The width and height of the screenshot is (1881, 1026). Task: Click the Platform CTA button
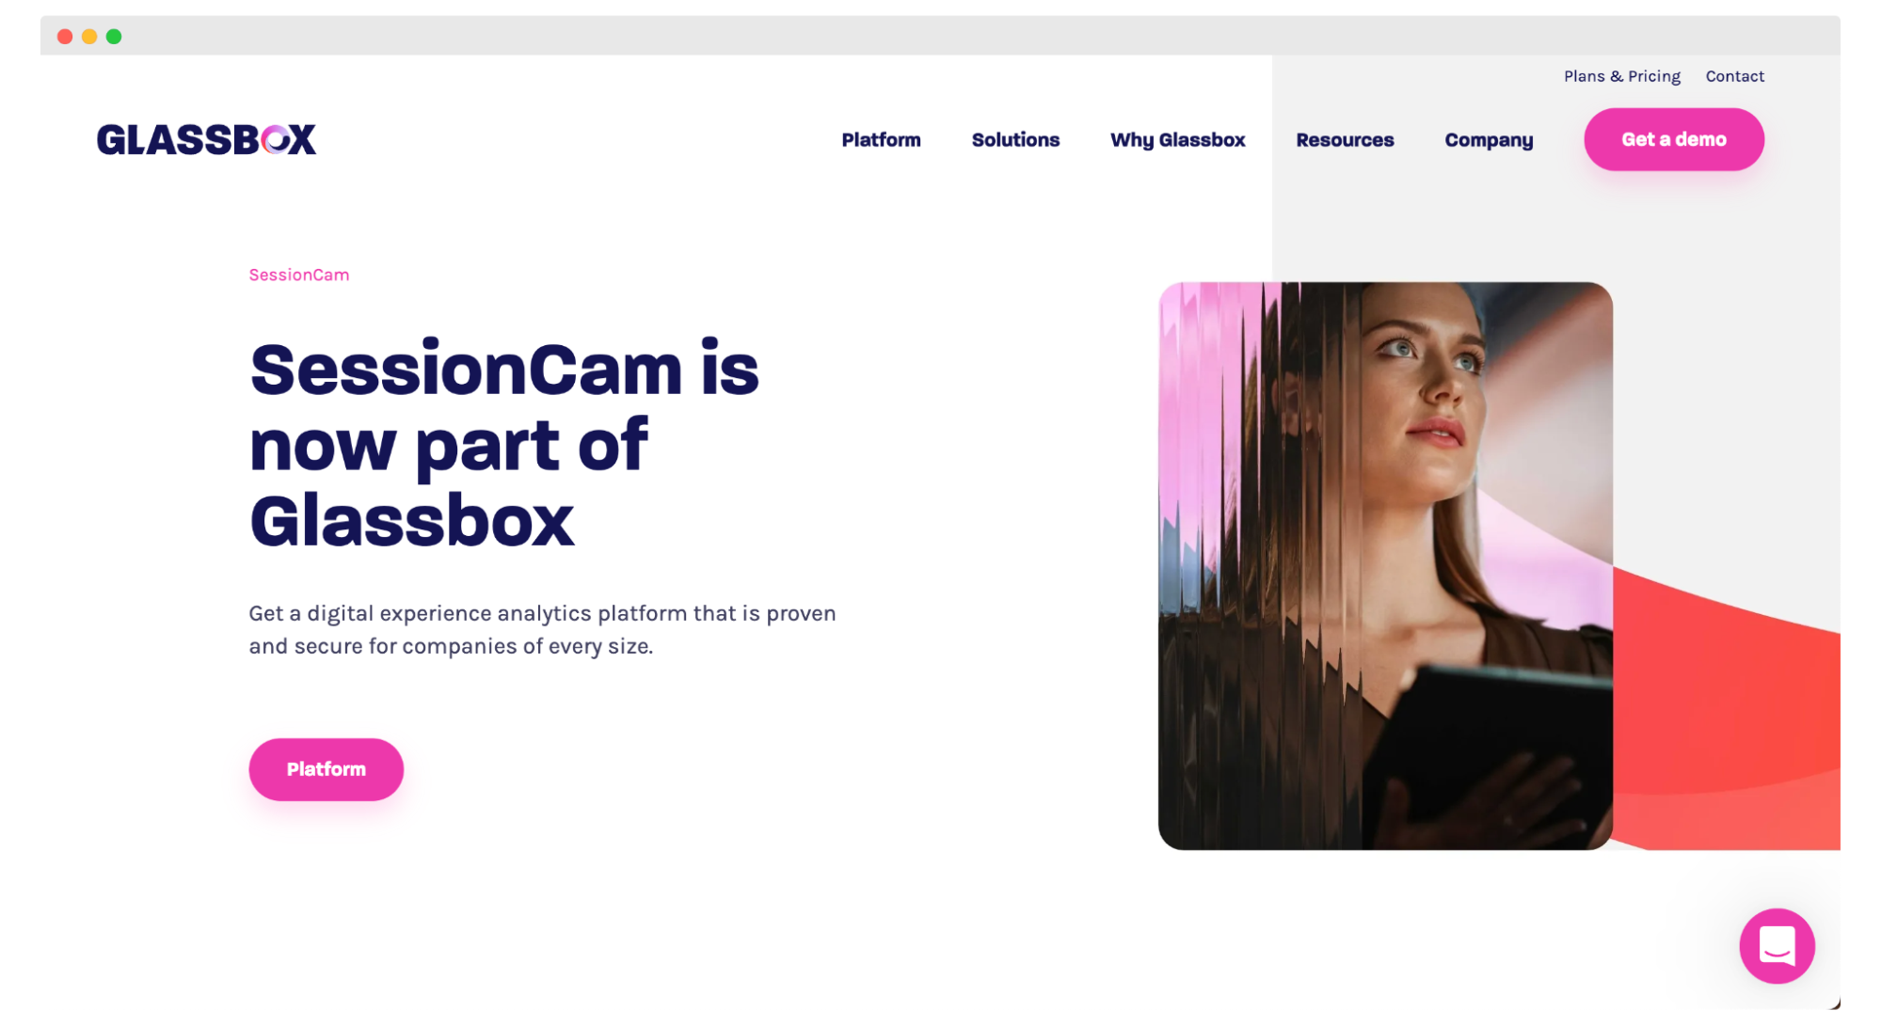click(x=327, y=769)
